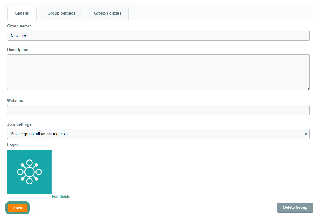The height and width of the screenshot is (218, 319).
Task: Click the up-down arrows on Join Settings
Action: click(x=306, y=134)
